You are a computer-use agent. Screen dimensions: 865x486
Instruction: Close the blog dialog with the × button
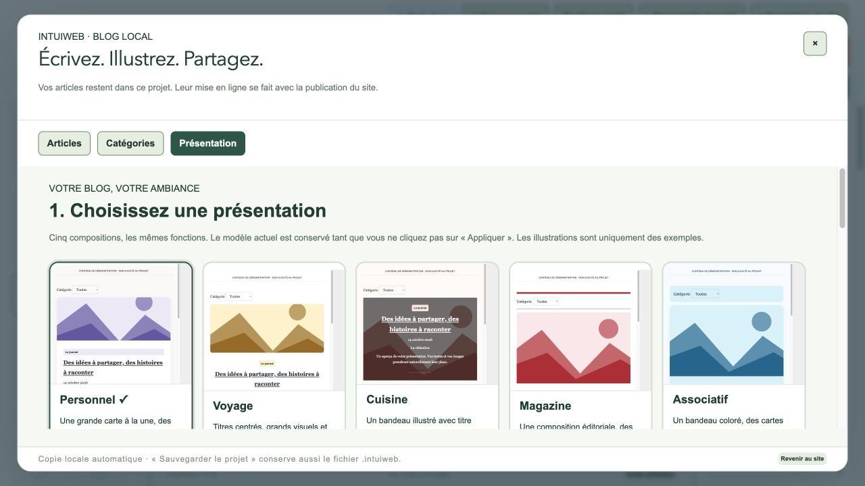pos(815,43)
